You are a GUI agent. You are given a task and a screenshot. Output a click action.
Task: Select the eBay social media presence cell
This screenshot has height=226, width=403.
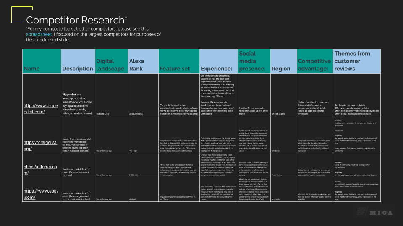(254, 190)
